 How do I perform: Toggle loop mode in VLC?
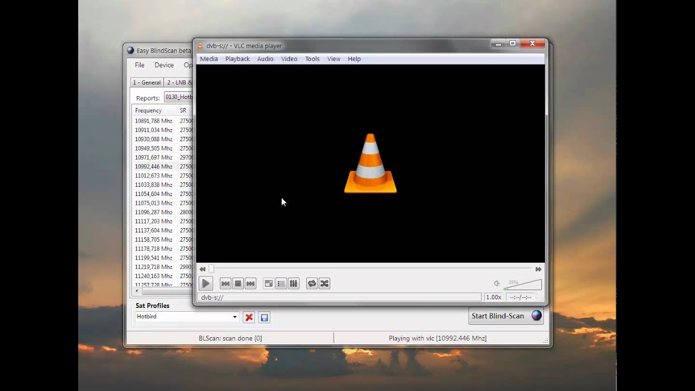312,283
